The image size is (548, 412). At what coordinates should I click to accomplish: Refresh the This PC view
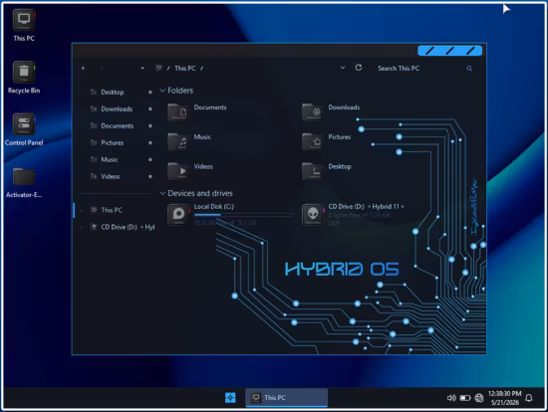359,68
